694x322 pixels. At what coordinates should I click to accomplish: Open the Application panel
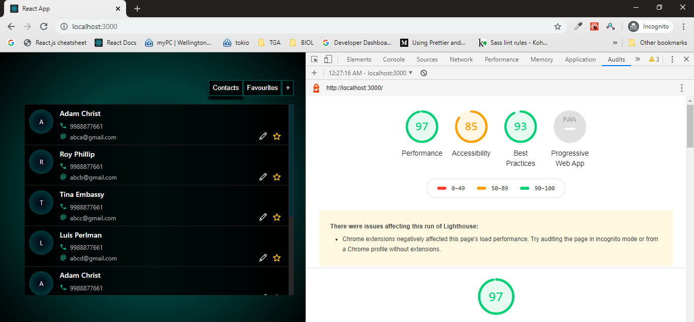tap(580, 60)
